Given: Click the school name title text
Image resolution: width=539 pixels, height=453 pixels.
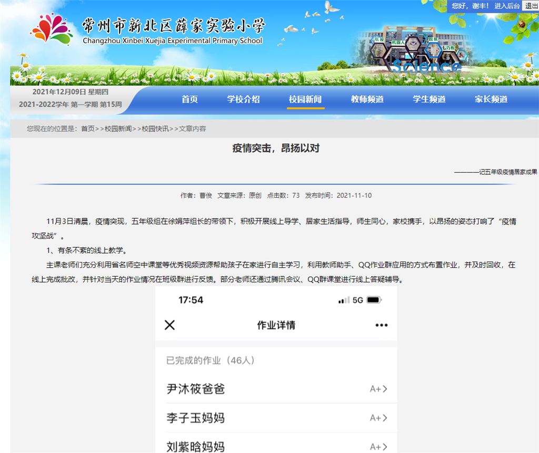Looking at the screenshot, I should [x=173, y=26].
